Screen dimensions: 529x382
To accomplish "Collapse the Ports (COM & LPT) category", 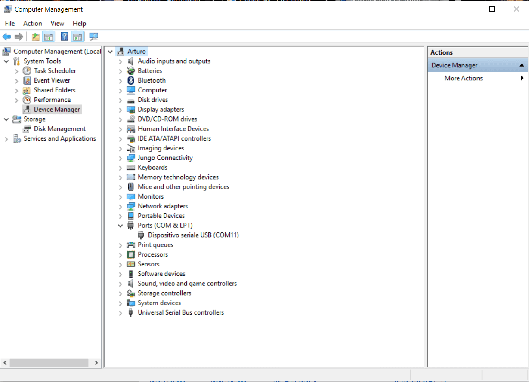I will click(120, 225).
